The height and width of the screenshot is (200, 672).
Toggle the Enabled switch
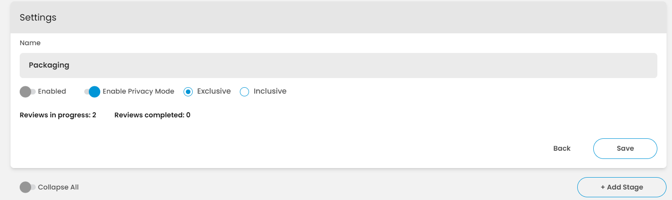[27, 92]
